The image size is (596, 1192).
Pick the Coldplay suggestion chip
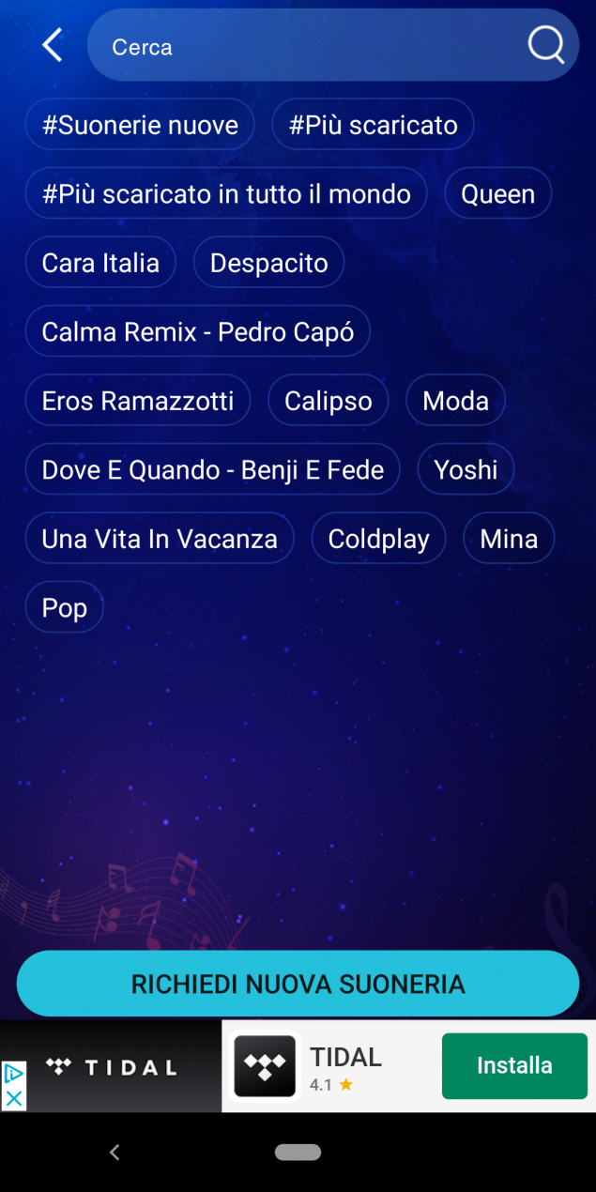(x=378, y=539)
